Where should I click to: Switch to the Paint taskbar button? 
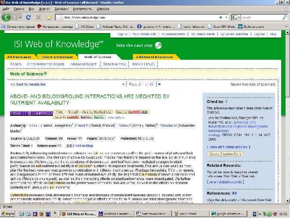click(191, 214)
